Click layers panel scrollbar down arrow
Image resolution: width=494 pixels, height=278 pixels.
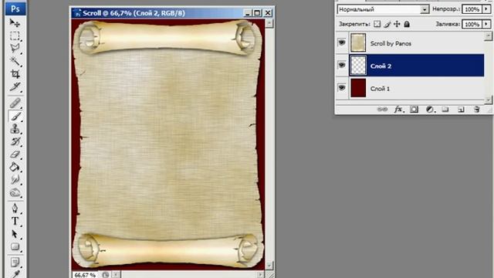tap(488, 100)
